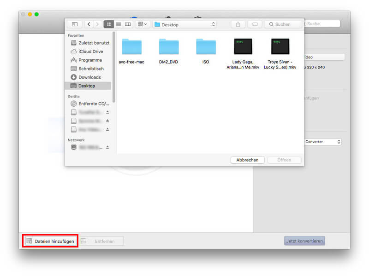Open the Desktop location popup
Viewport: 369px width, 276px height.
[185, 24]
